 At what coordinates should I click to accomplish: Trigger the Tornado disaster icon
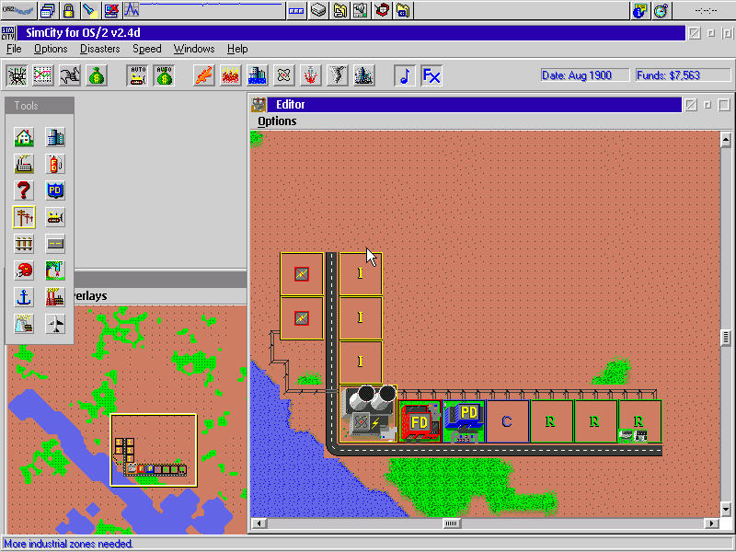pos(337,75)
